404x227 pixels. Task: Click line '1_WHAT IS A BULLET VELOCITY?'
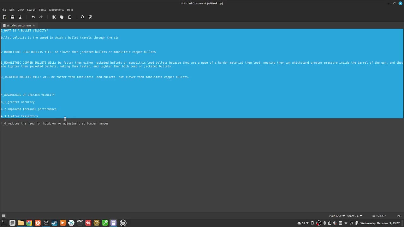[24, 31]
